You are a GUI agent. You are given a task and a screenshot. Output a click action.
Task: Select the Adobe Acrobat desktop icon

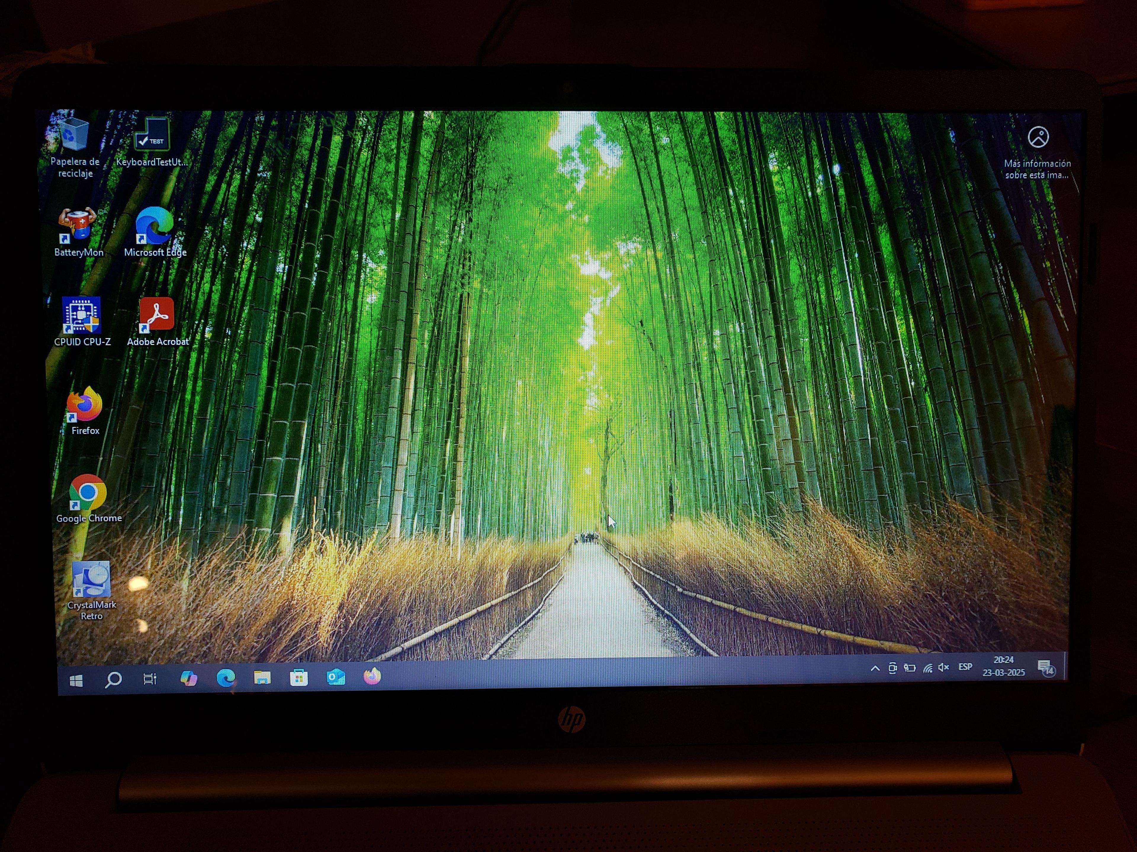click(x=157, y=314)
